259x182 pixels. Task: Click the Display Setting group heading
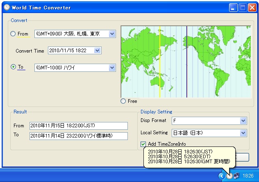pyautogui.click(x=156, y=112)
